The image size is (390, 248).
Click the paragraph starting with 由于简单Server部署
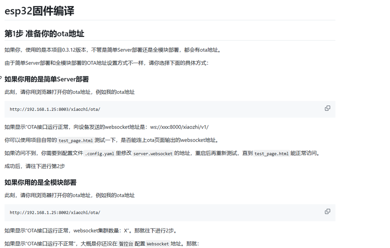(x=106, y=63)
